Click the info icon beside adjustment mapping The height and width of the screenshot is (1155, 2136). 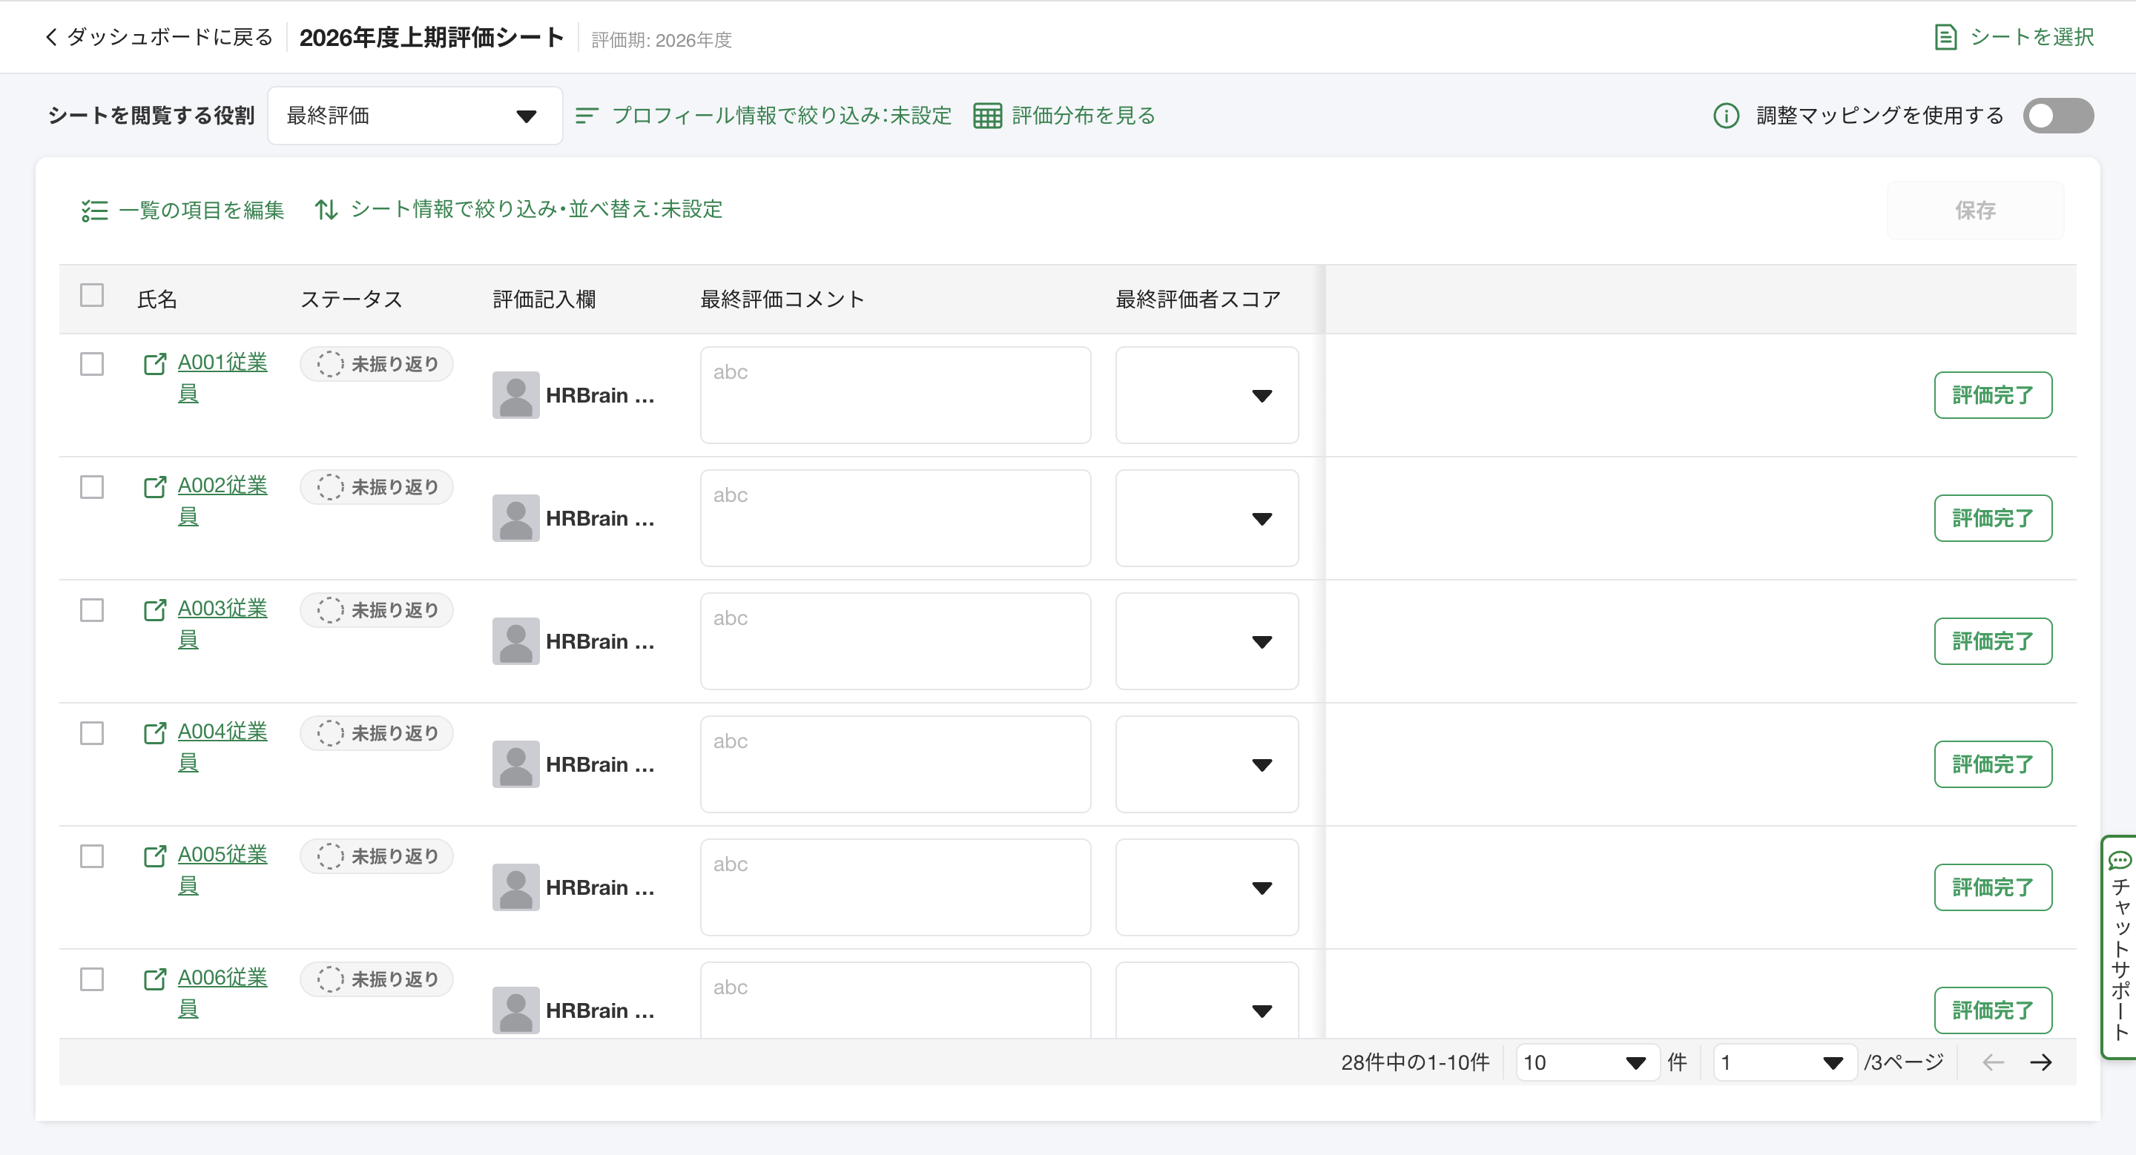[1727, 116]
